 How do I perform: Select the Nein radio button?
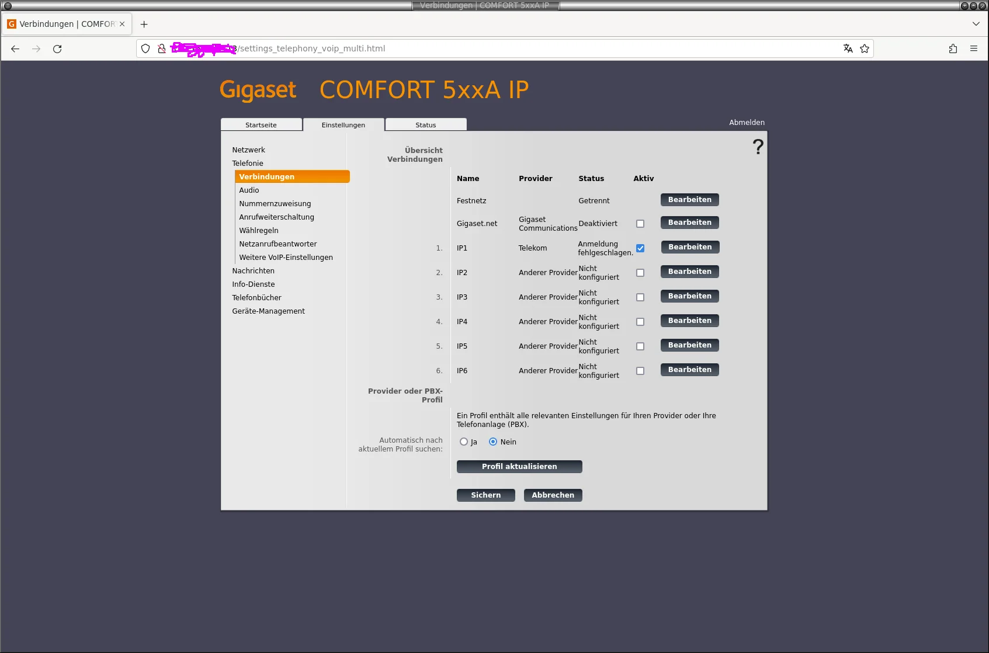[x=493, y=442]
